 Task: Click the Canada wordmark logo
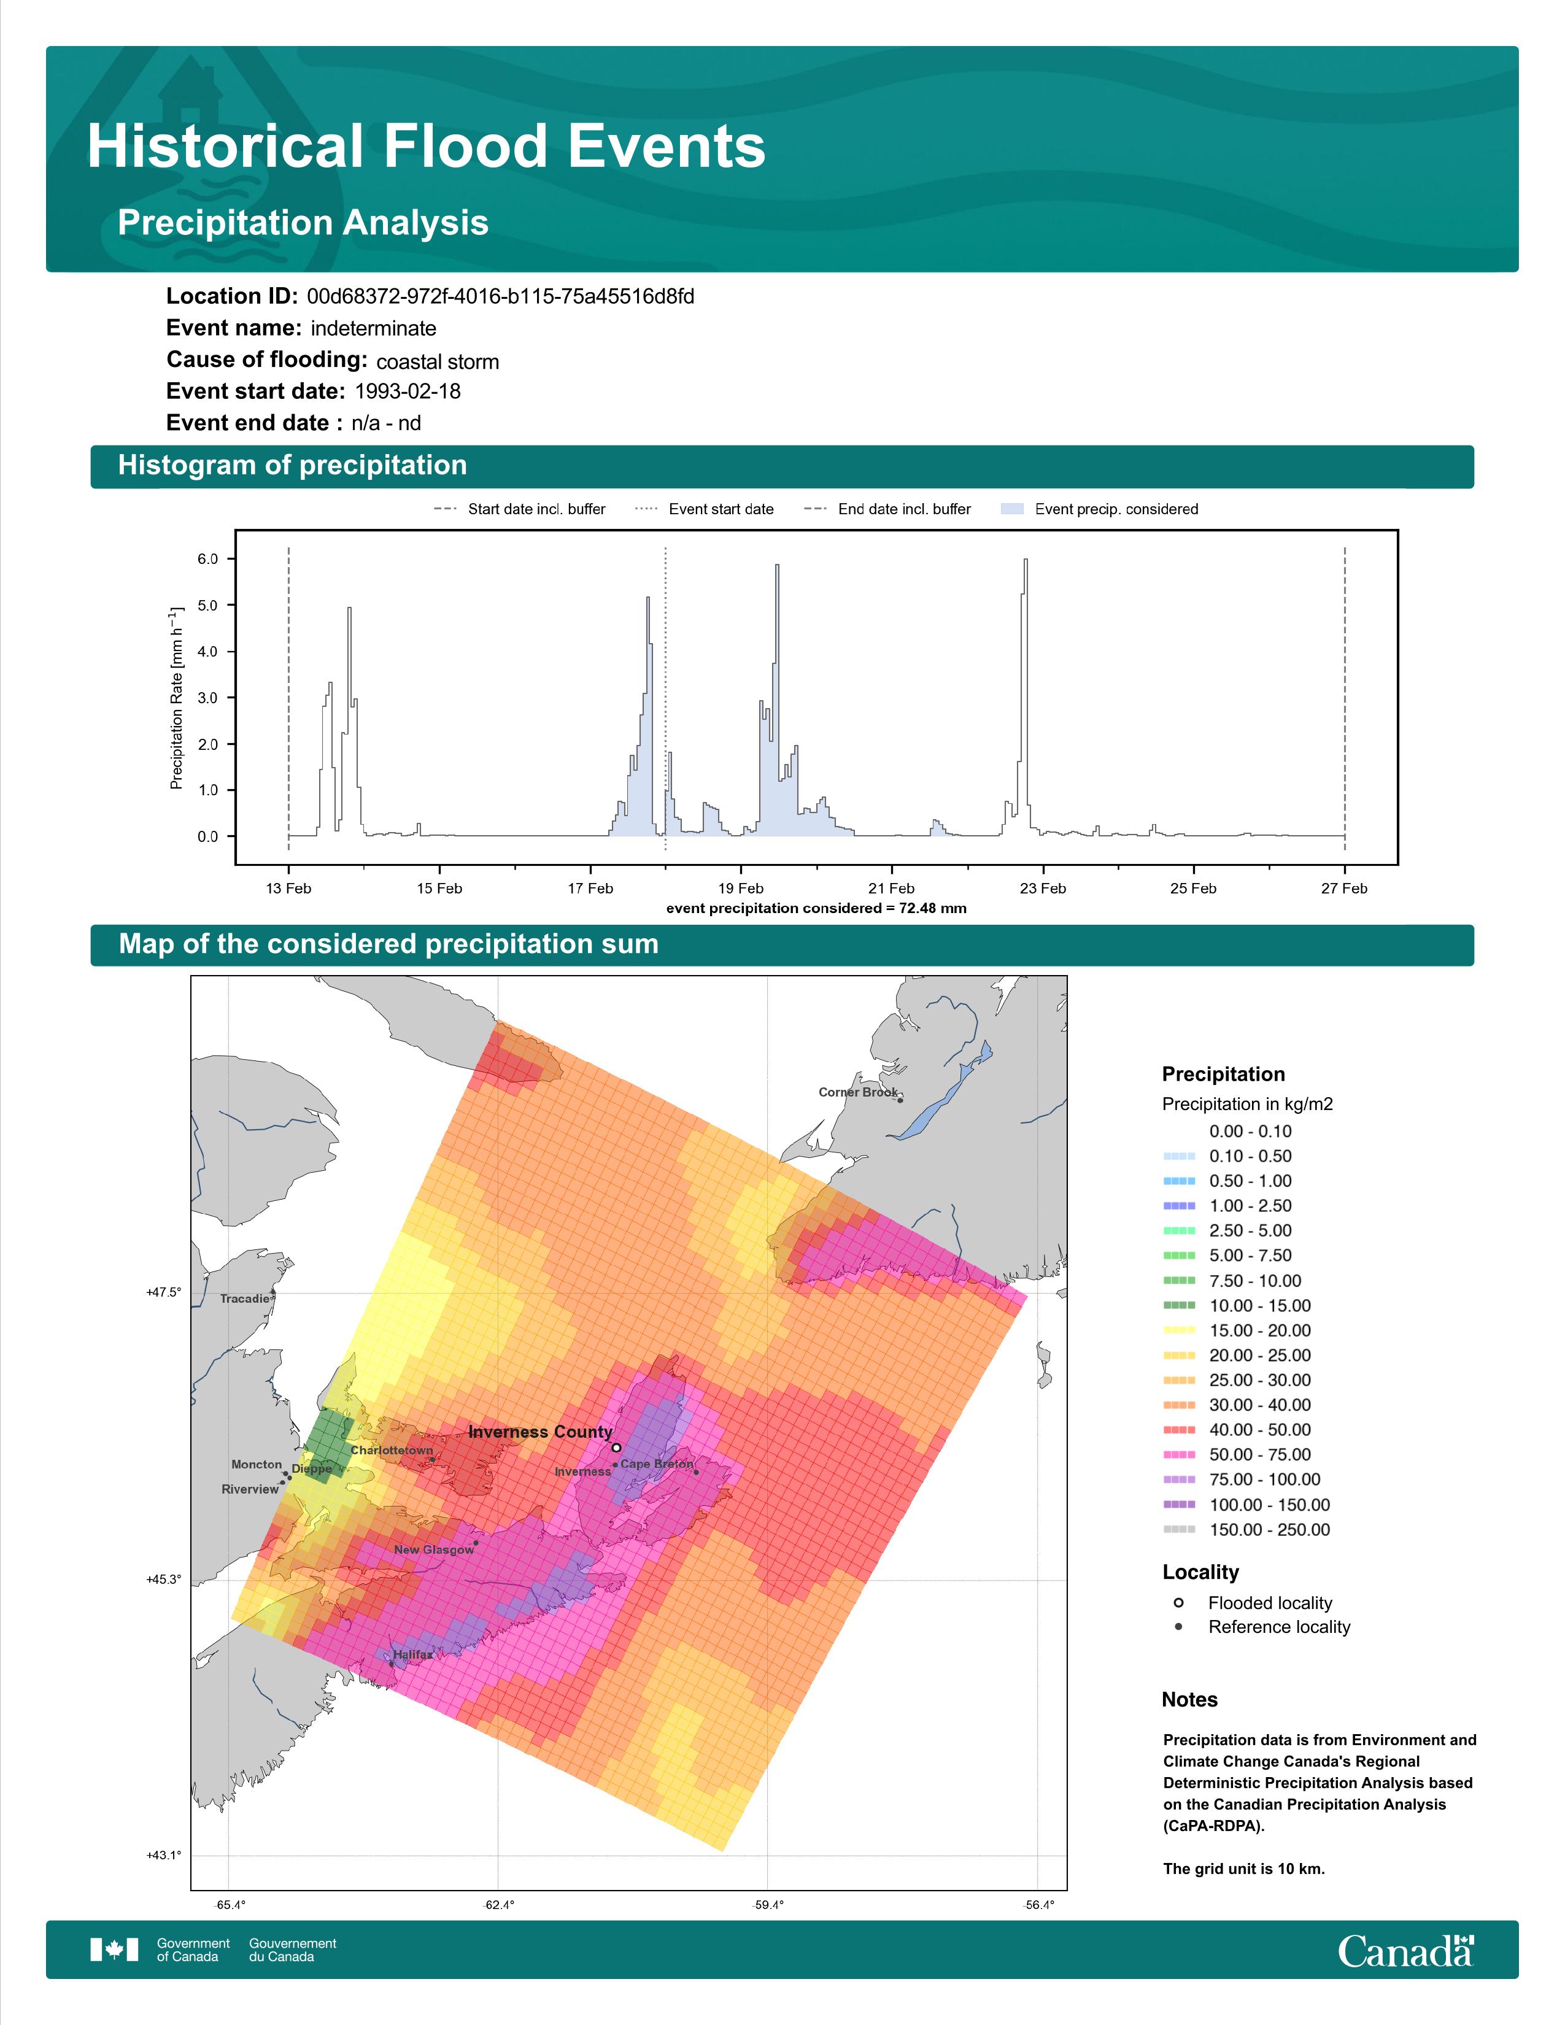[1405, 1951]
